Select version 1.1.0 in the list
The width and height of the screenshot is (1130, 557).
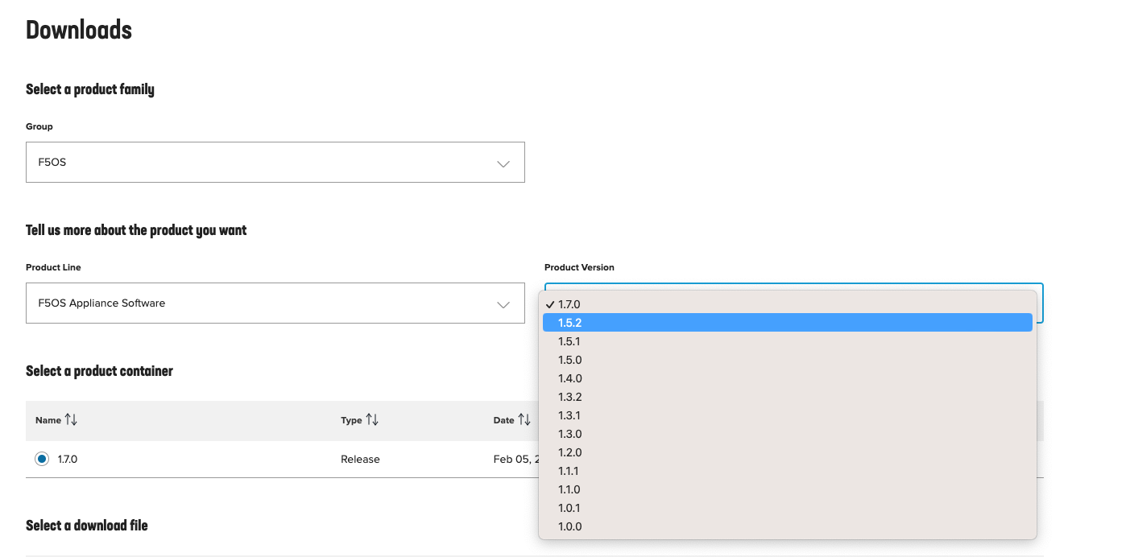[788, 489]
